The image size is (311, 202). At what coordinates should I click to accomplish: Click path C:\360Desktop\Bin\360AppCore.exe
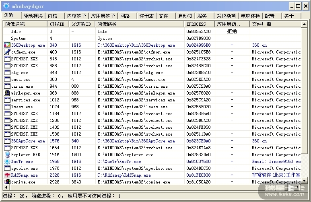click(x=136, y=141)
